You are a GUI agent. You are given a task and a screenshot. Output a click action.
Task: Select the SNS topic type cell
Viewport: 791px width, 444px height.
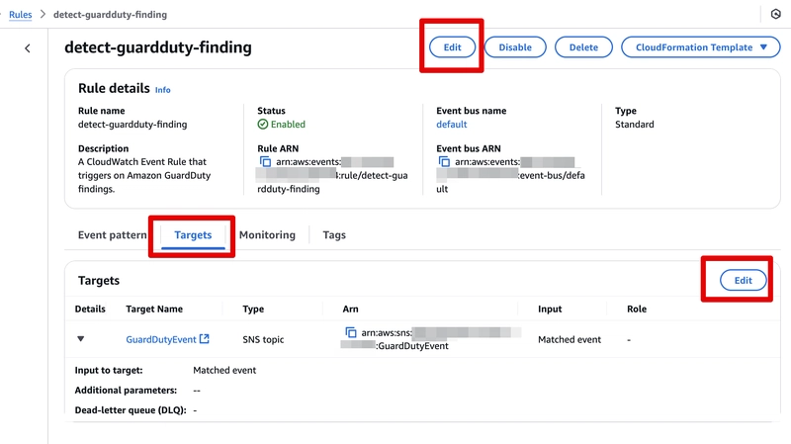[263, 339]
